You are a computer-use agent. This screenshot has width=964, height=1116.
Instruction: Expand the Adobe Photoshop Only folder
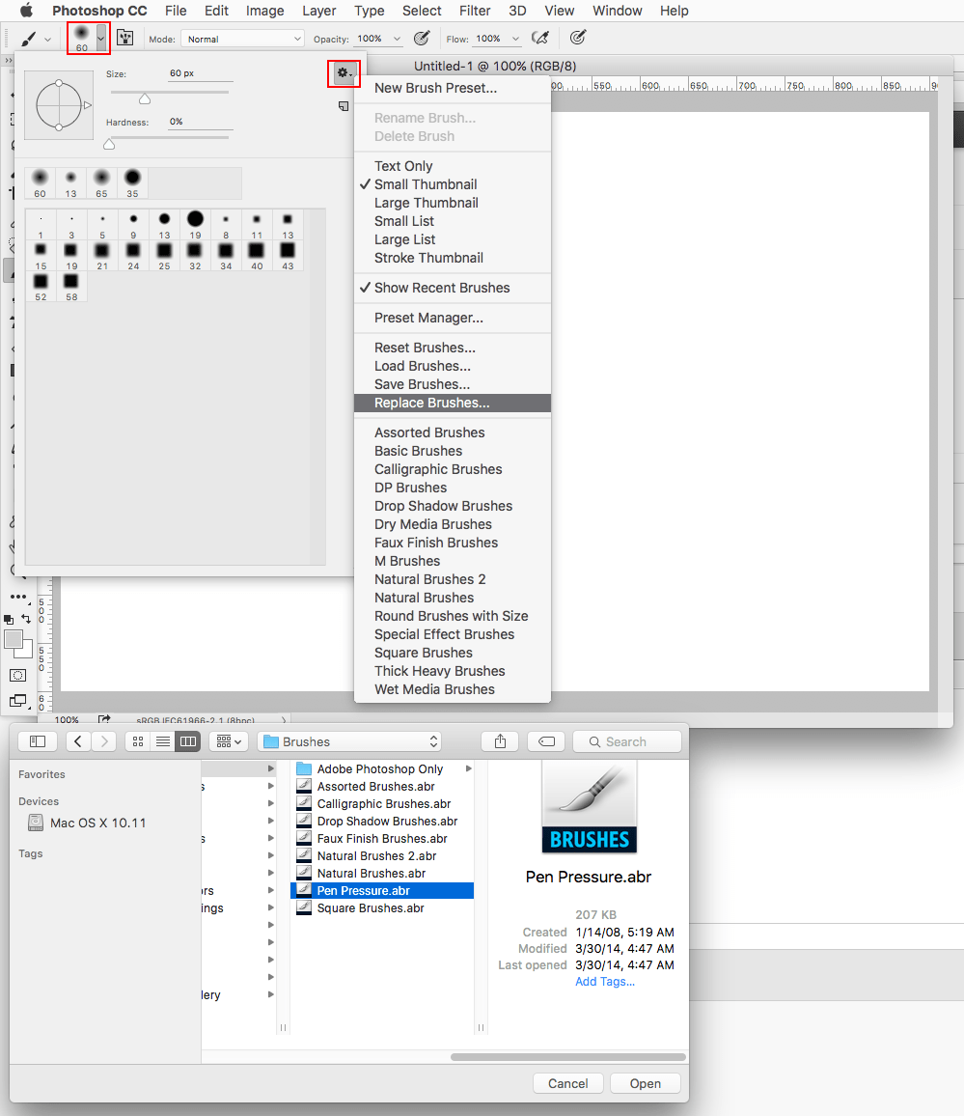point(469,768)
